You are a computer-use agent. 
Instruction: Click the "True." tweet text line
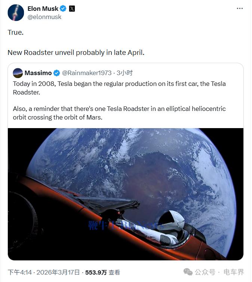[16, 32]
